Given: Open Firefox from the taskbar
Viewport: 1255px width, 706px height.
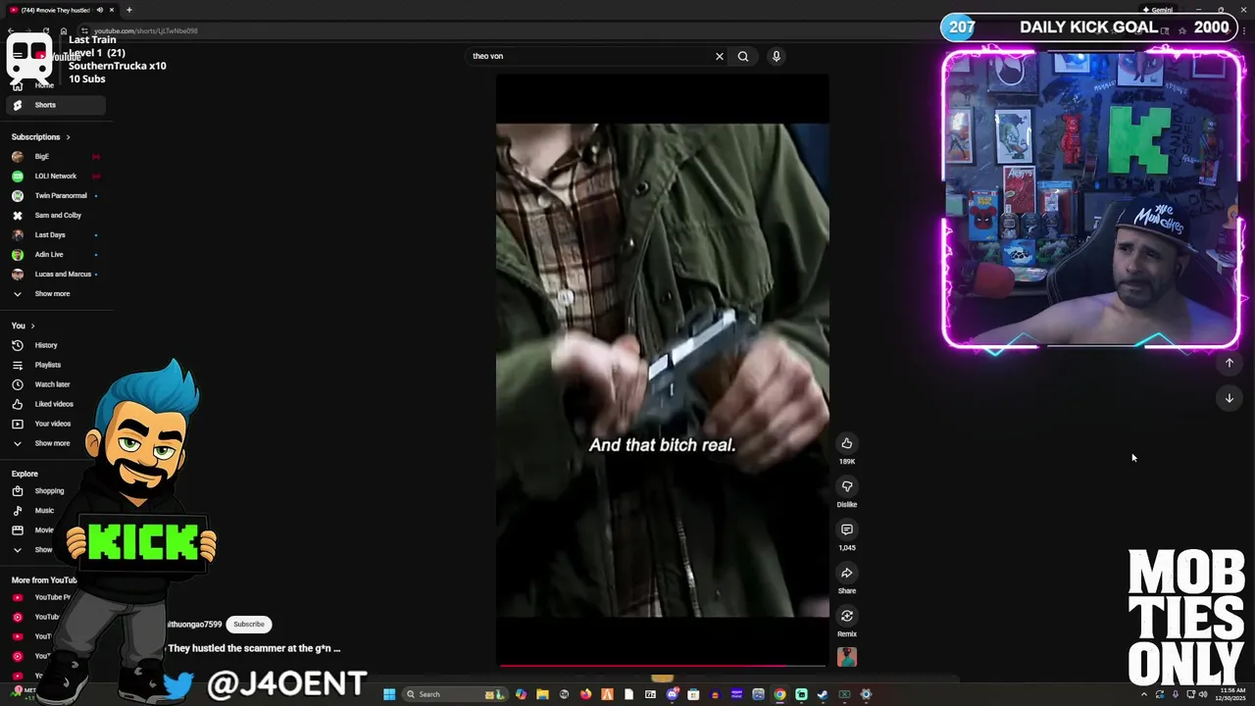Looking at the screenshot, I should click(x=585, y=694).
